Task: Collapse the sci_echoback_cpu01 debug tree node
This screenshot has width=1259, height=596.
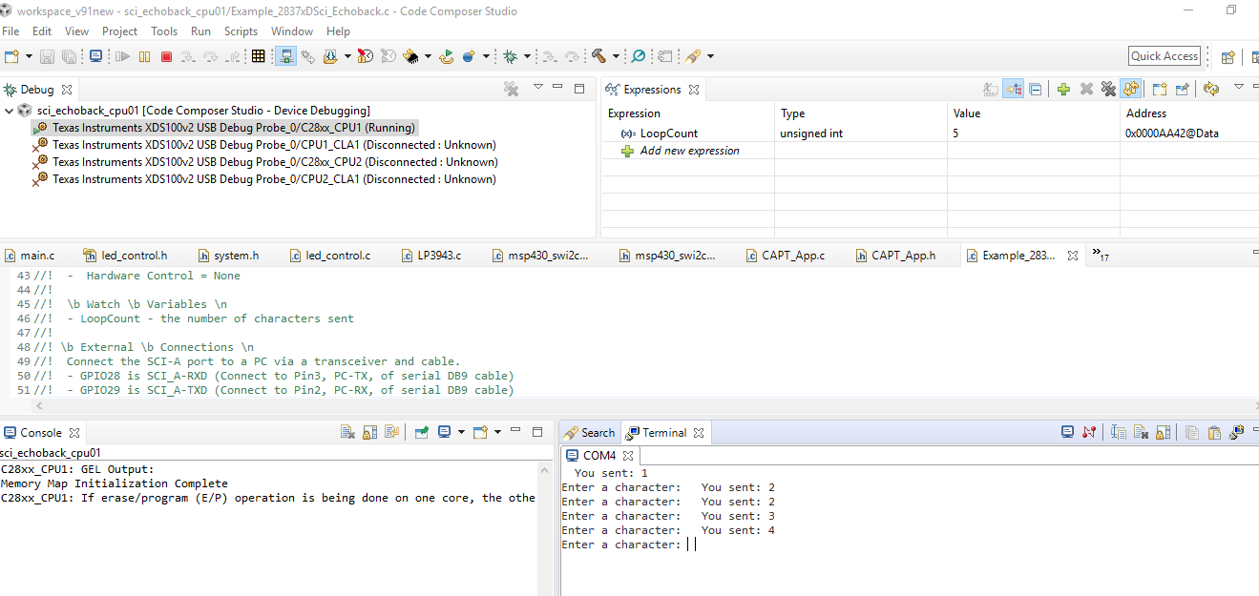Action: pos(10,111)
